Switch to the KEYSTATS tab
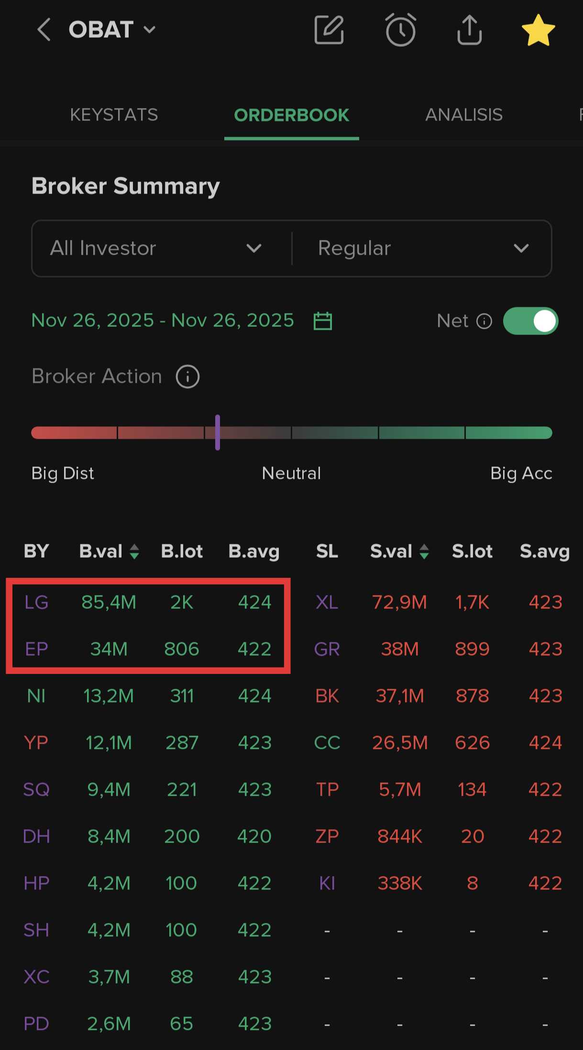The height and width of the screenshot is (1050, 583). pyautogui.click(x=114, y=115)
